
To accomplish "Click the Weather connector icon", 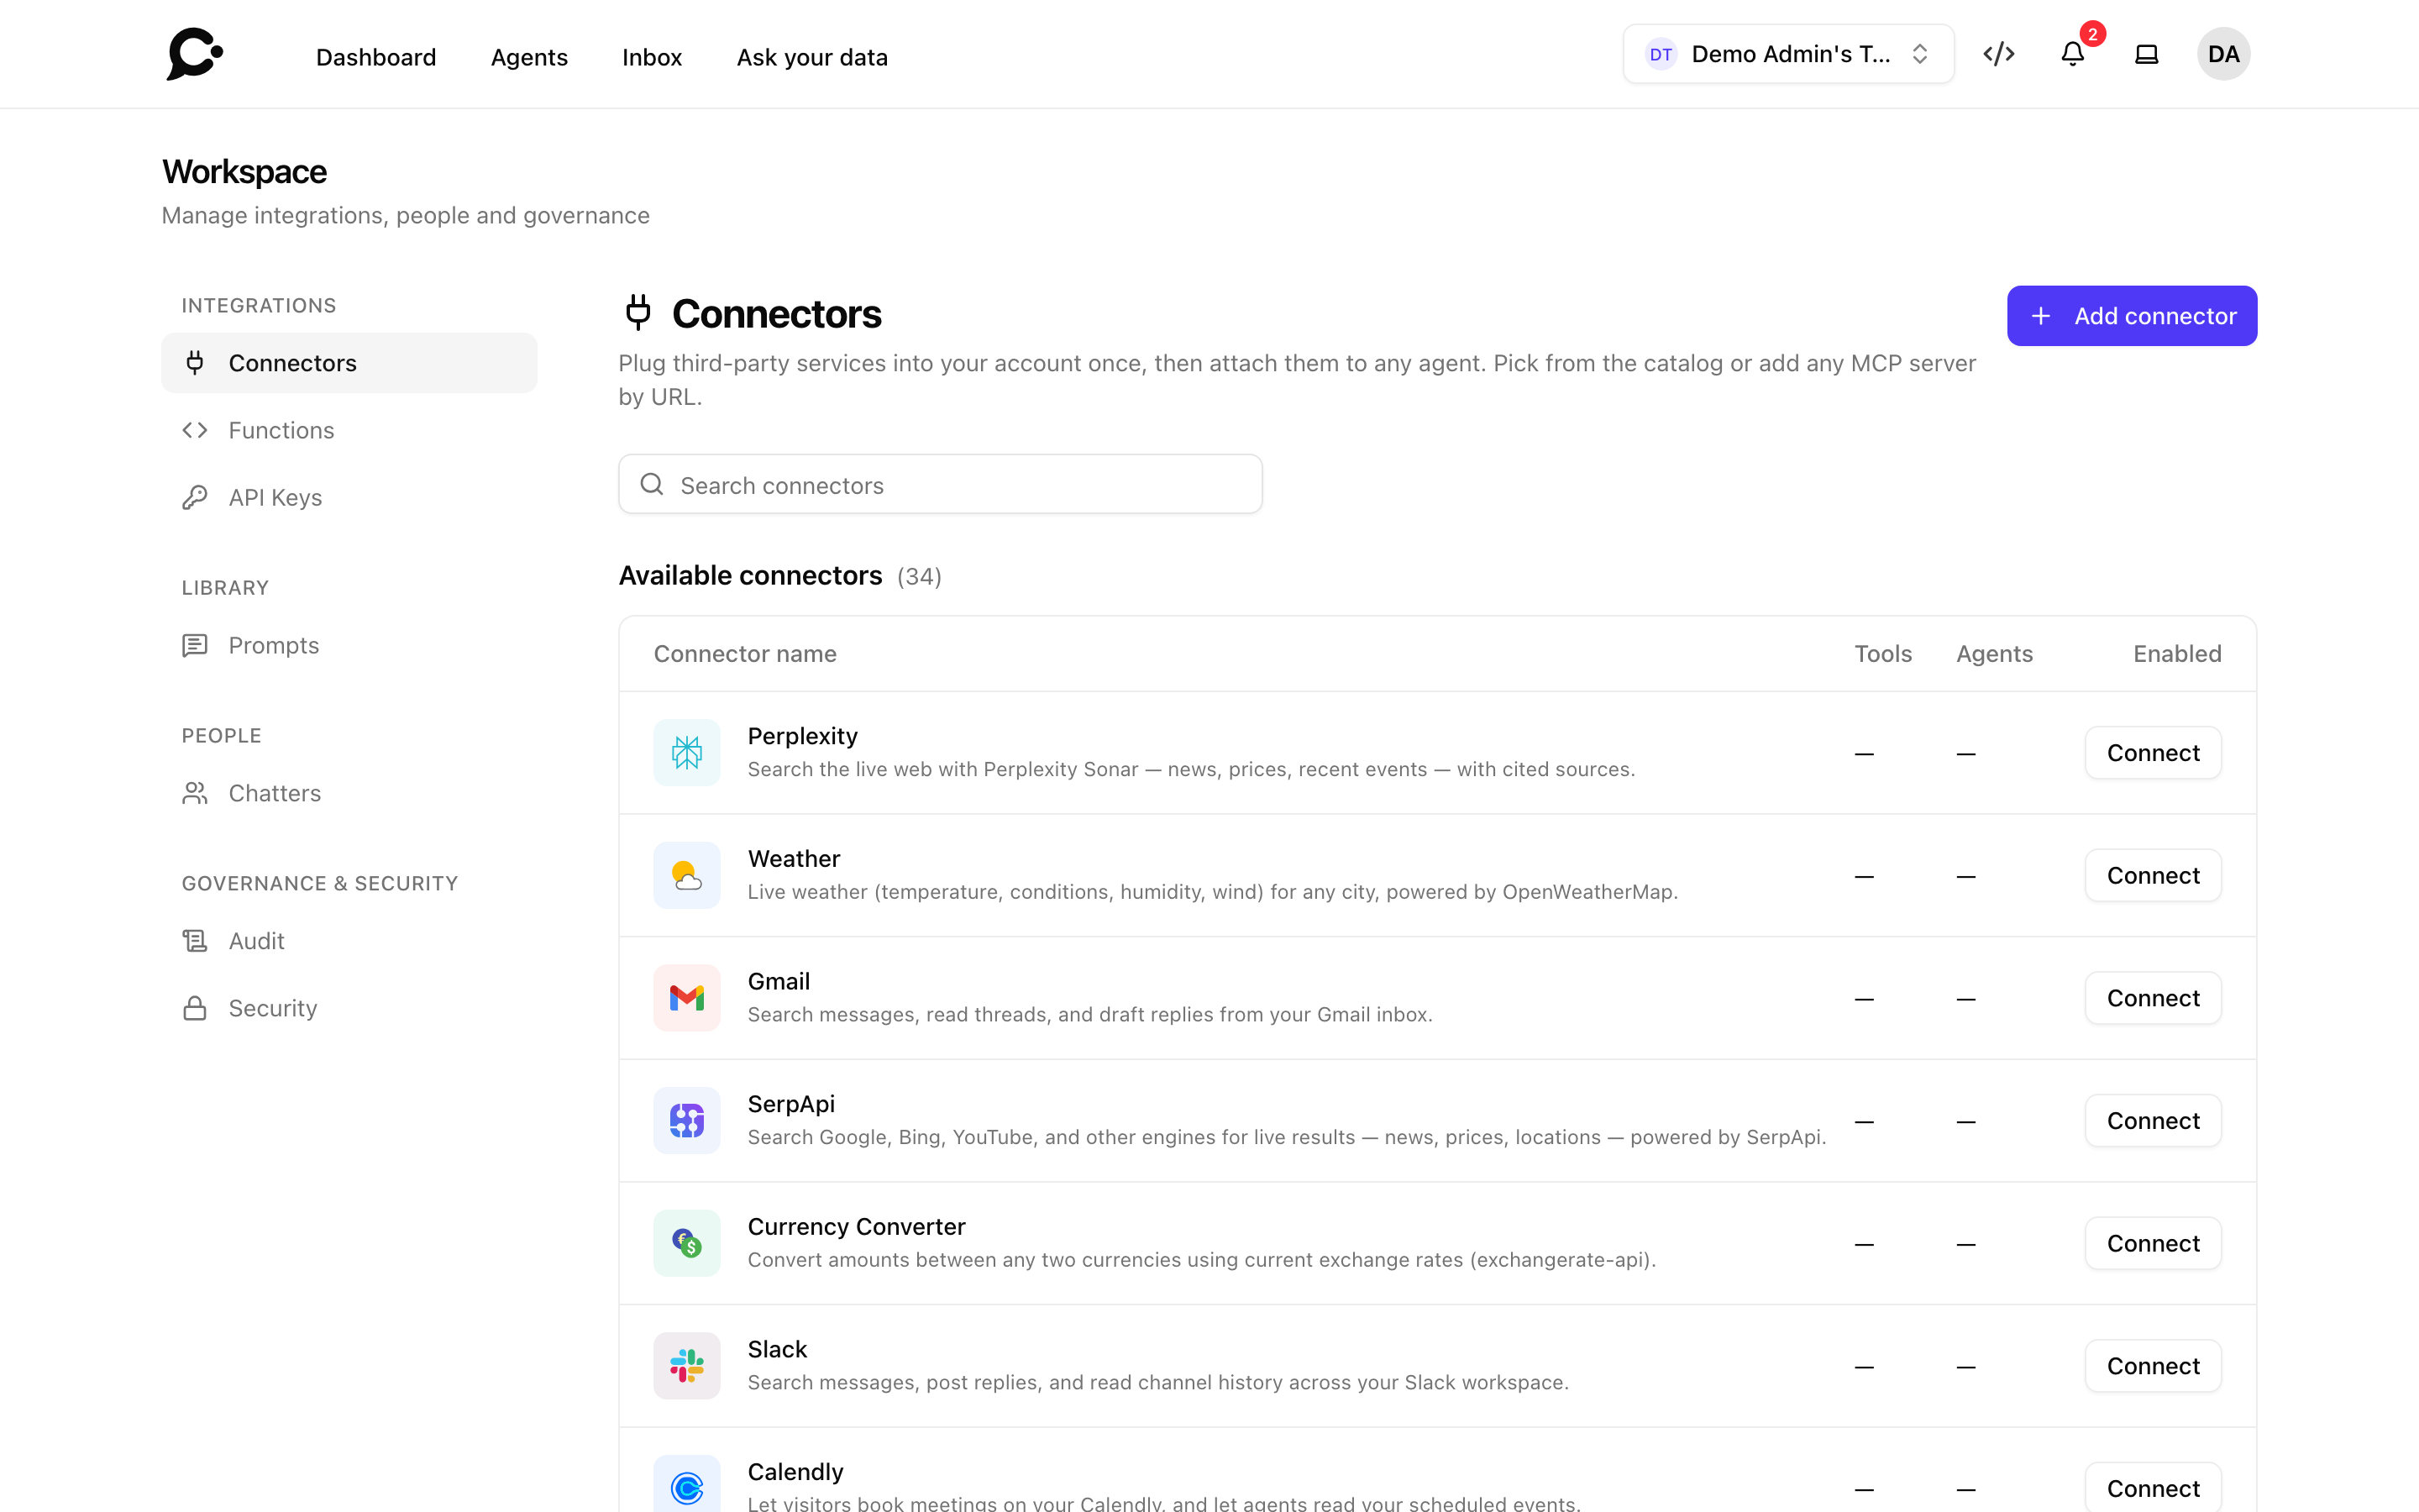I will (x=687, y=875).
